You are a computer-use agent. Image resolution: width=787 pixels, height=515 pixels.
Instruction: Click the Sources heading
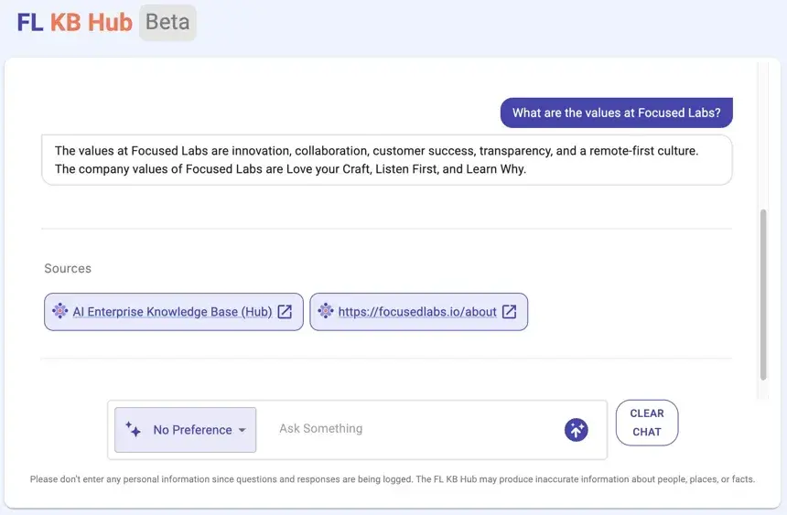click(x=68, y=269)
